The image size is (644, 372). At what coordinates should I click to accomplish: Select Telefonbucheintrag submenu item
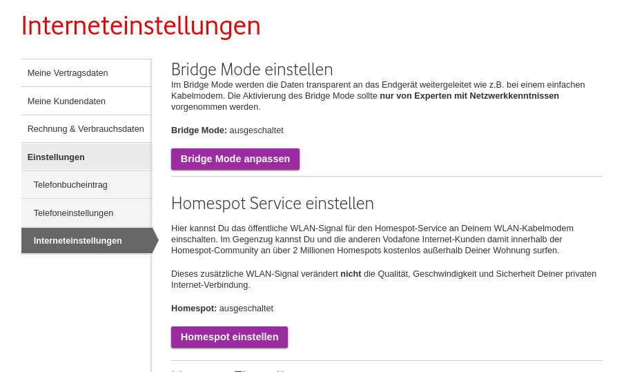(70, 184)
